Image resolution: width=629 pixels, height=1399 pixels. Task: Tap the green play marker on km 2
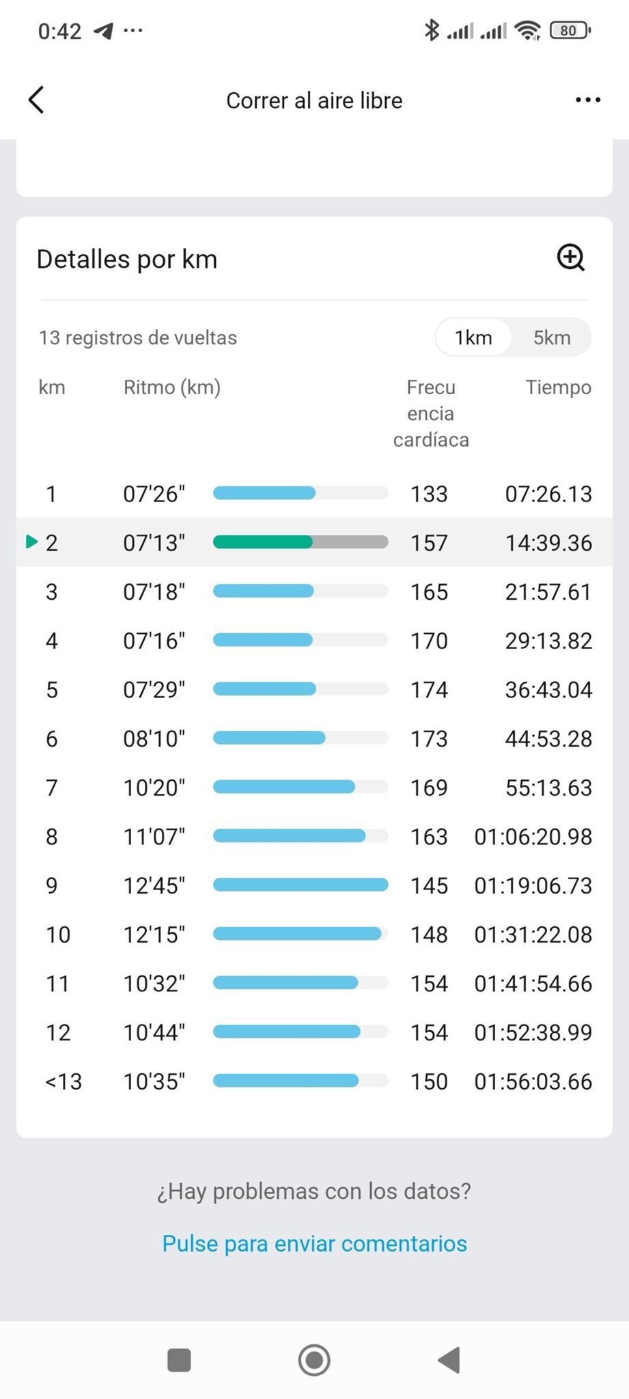pos(31,542)
